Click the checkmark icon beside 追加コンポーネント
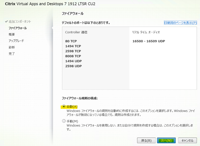This screenshot has width=200, height=146. coord(6,22)
